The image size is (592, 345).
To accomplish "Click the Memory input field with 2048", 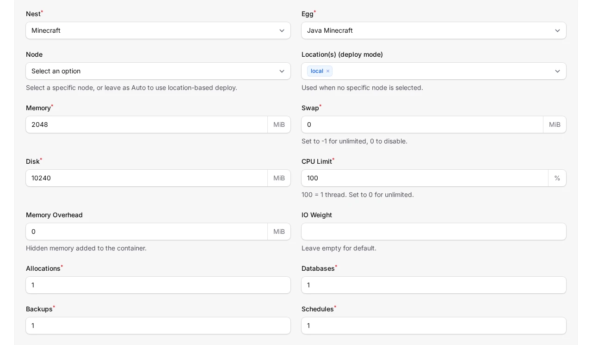I will (x=147, y=125).
